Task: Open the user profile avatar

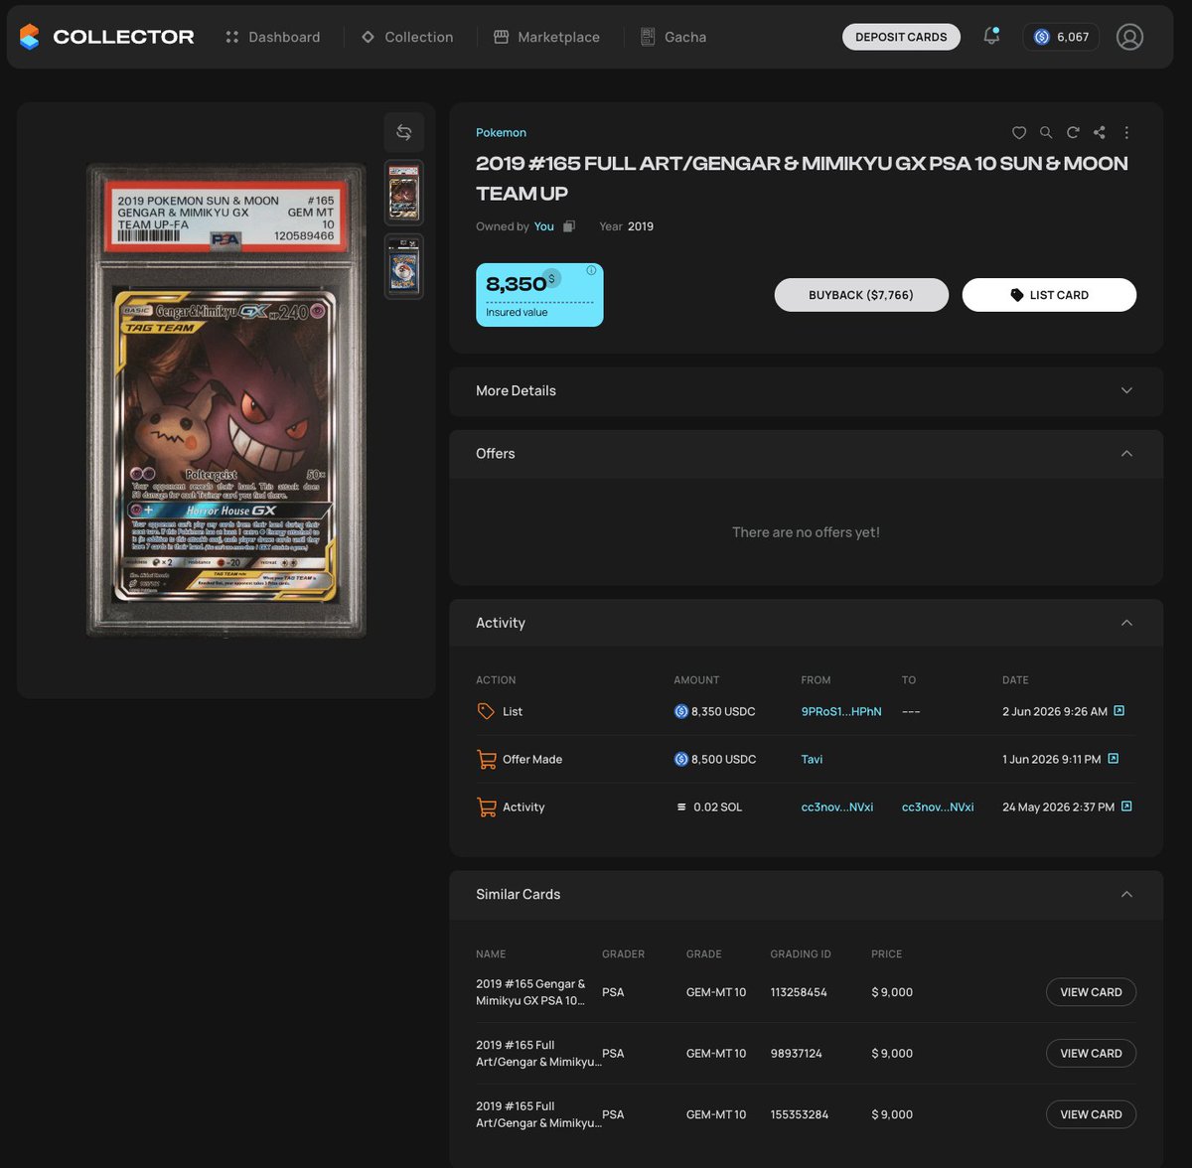Action: 1129,37
